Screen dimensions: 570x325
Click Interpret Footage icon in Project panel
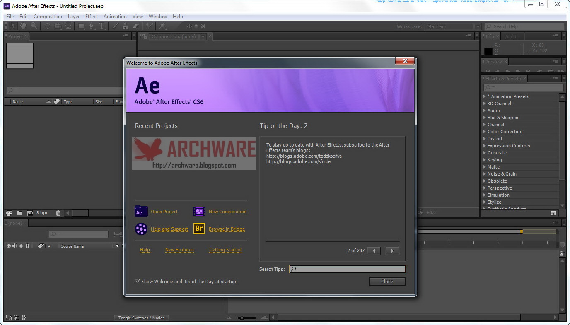(9, 213)
